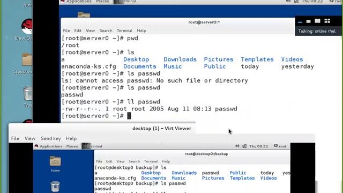Viewport: 343px width, 193px height.
Task: Click Pictures directory in server0 ls output
Action: coord(219,60)
